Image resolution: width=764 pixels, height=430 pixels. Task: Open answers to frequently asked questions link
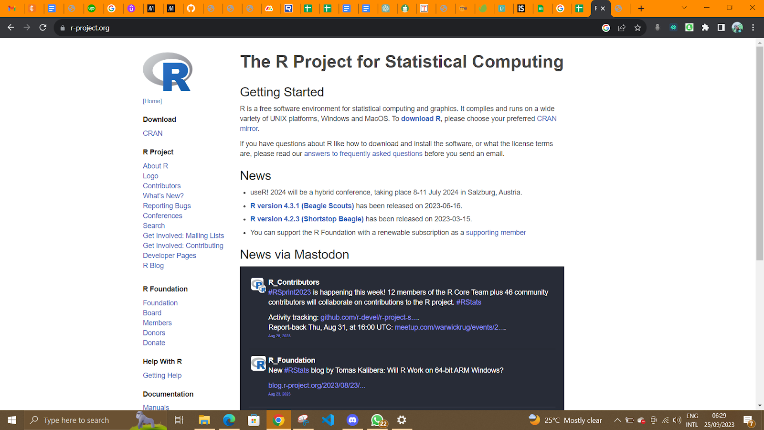coord(363,154)
